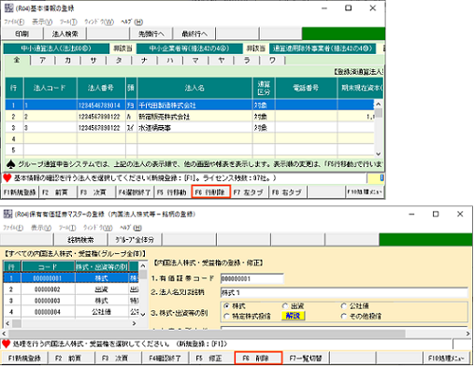Click the F5 修正 function button
The image size is (474, 367).
211,359
